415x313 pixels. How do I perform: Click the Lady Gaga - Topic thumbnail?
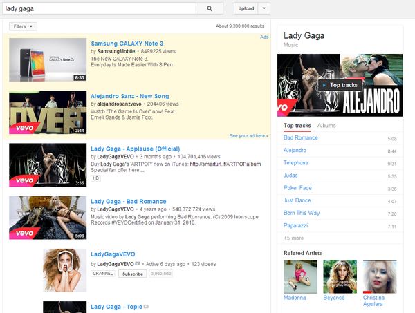click(65, 307)
